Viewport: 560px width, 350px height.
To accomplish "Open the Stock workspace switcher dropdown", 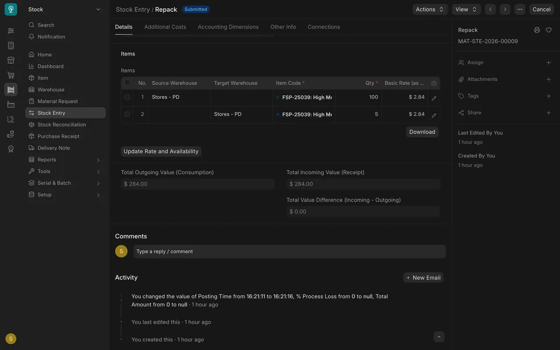I will [x=64, y=9].
